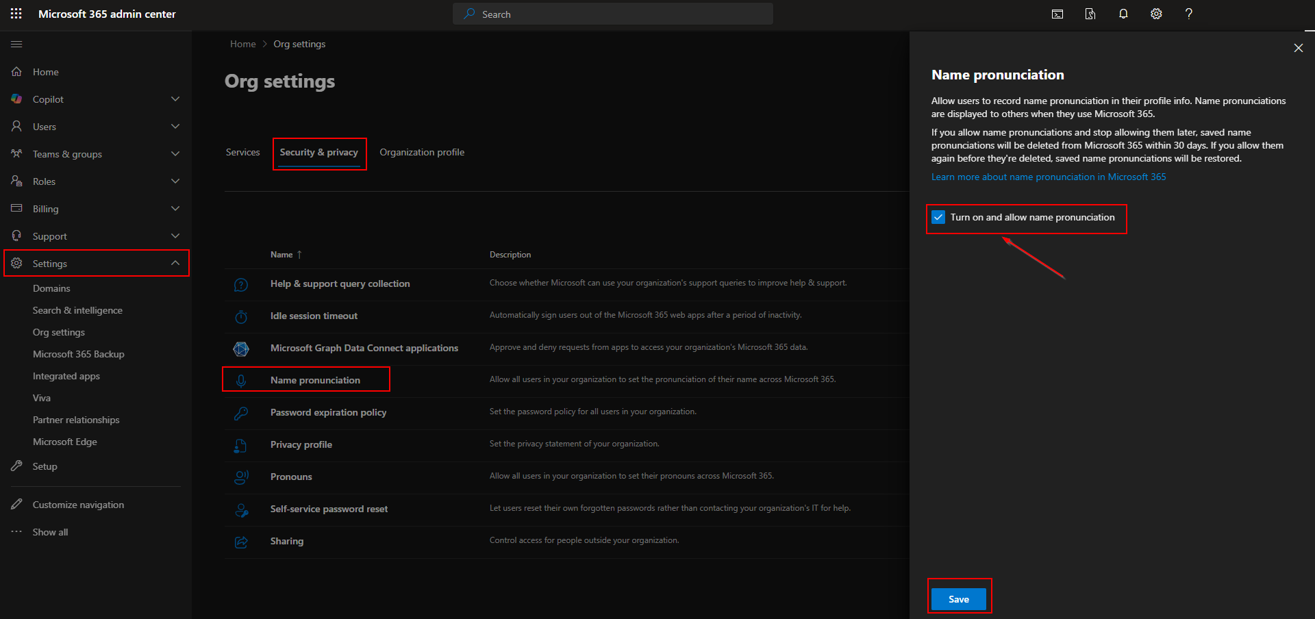
Task: Click the Idle session timeout clock icon
Action: 241,317
